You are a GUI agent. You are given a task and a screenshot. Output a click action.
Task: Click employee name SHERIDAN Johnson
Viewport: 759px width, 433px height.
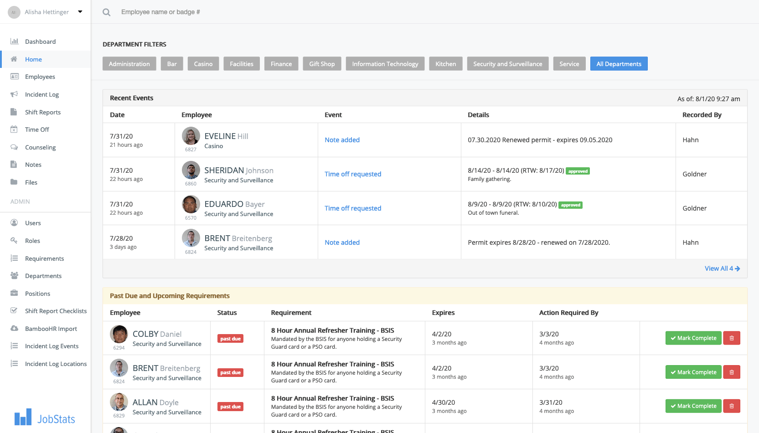point(239,170)
